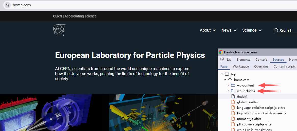Screen dimensions: 297x131
Task: Click the search magnifier icon
Action: (x=276, y=30)
